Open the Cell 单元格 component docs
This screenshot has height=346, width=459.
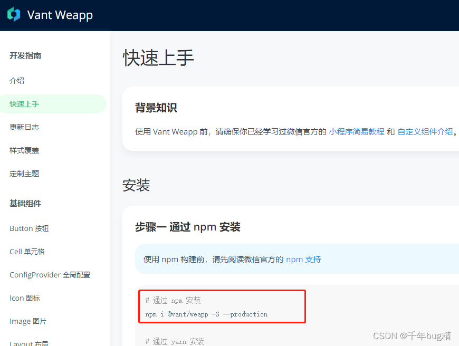[27, 251]
